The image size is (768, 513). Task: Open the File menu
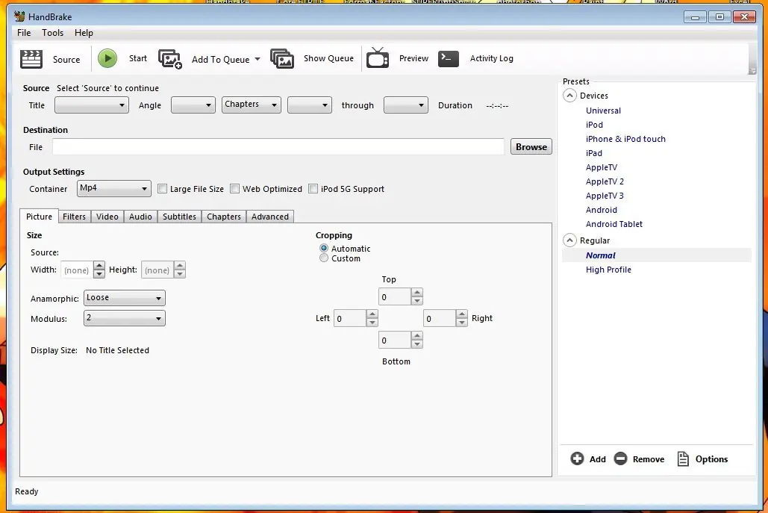24,33
